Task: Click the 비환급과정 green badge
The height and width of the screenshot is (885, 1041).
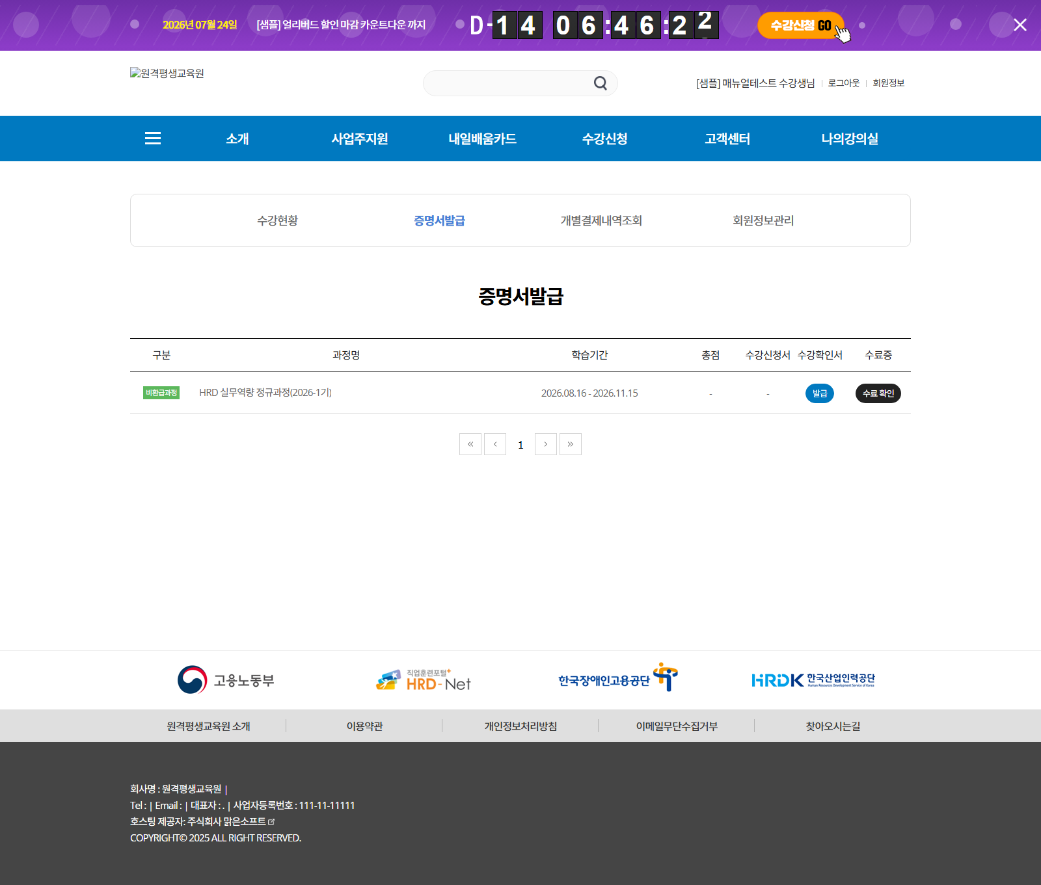Action: point(161,393)
